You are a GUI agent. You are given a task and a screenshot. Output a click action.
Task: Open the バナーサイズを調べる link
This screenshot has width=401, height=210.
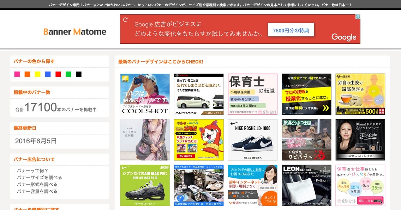tap(39, 178)
